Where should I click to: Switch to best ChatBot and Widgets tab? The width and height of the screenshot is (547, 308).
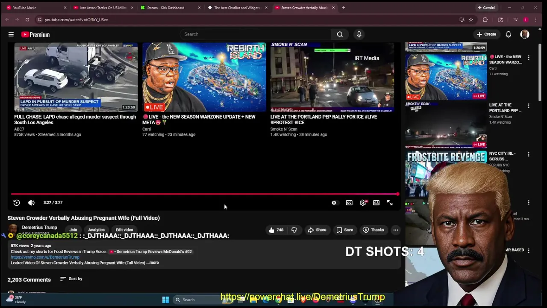pos(237,8)
